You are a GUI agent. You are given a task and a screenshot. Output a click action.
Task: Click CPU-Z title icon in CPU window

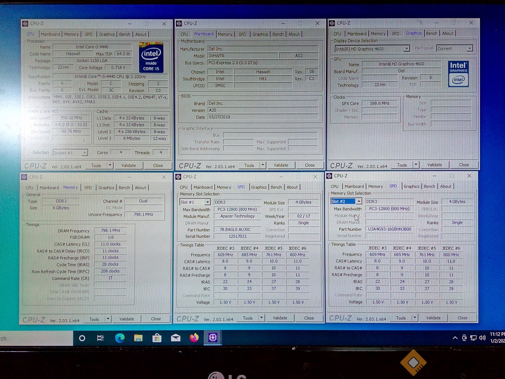25,24
